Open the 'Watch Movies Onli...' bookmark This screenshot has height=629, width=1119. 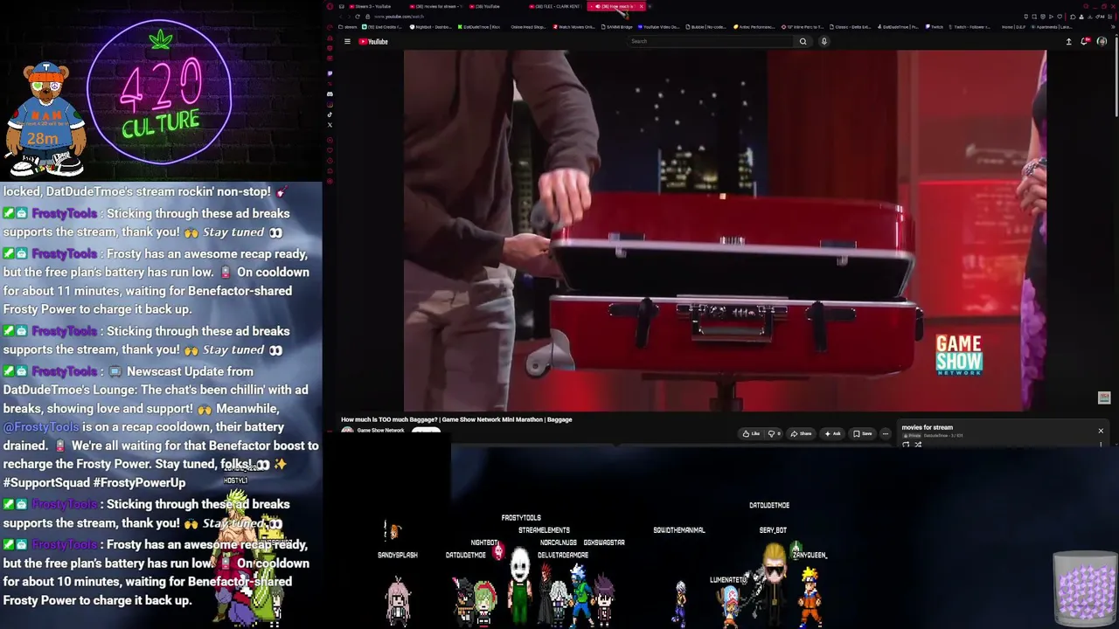[x=573, y=27]
